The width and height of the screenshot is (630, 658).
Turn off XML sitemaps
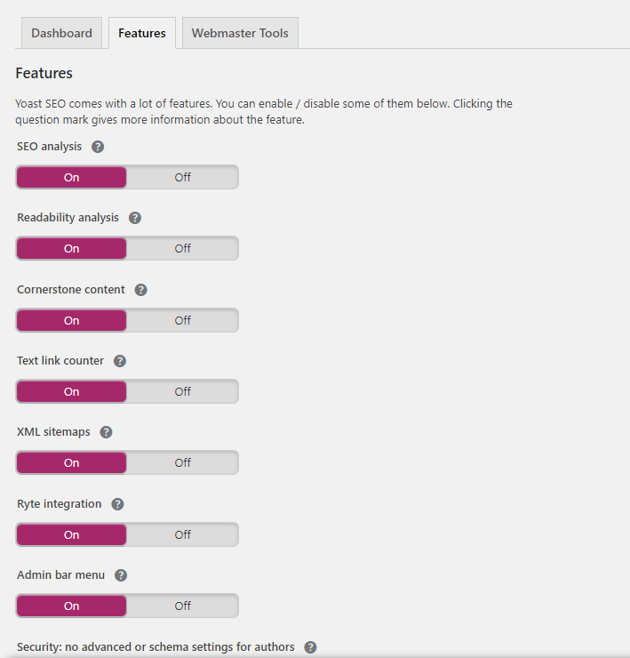tap(182, 463)
